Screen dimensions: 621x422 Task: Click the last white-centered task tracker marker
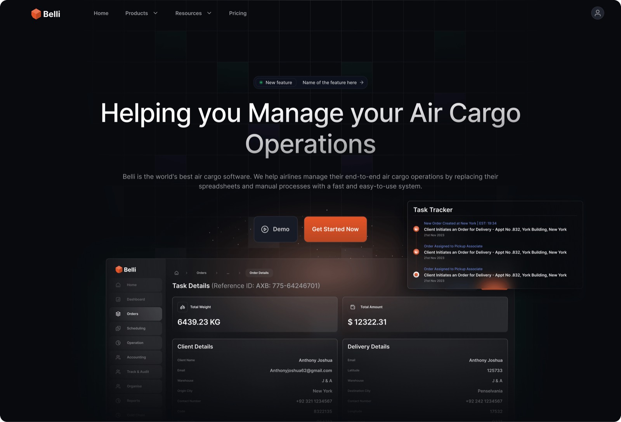pos(416,275)
